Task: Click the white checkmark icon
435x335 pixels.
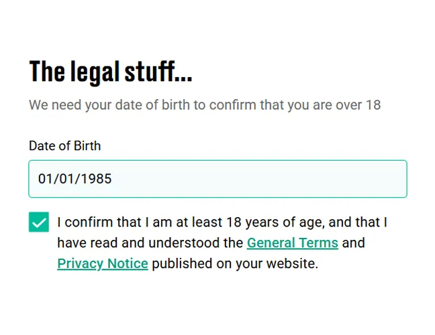Action: (39, 222)
